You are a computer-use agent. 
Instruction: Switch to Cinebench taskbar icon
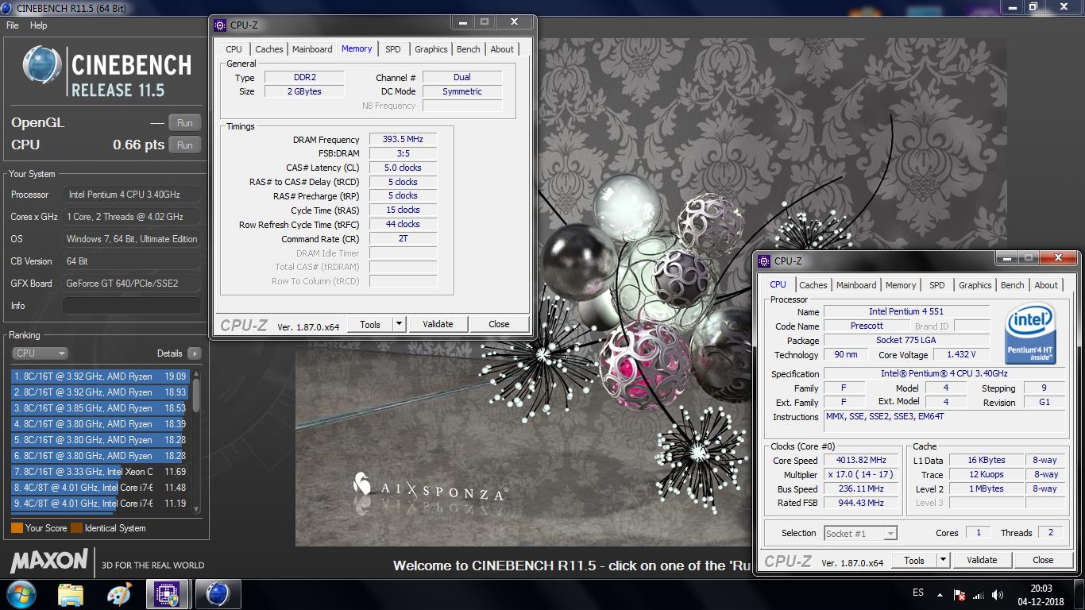click(x=218, y=594)
